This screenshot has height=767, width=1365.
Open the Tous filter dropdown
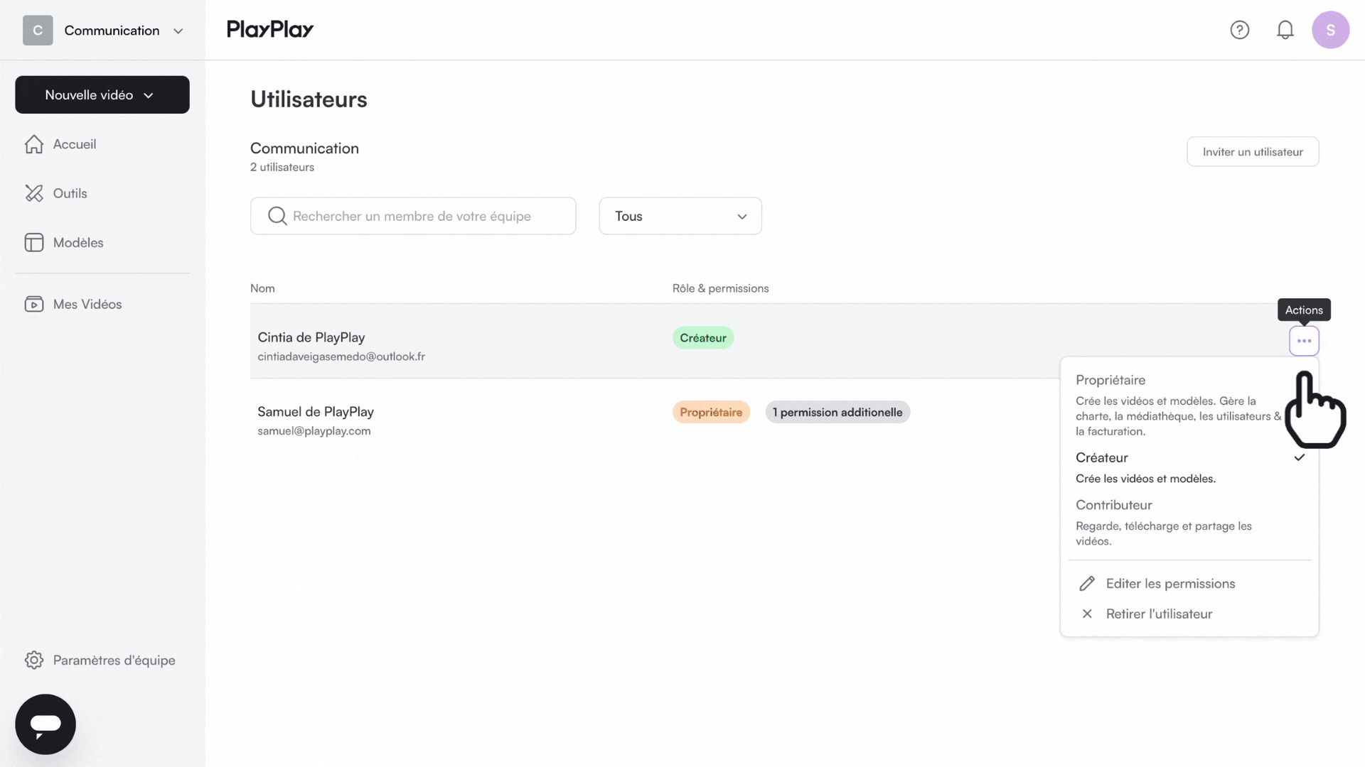680,216
